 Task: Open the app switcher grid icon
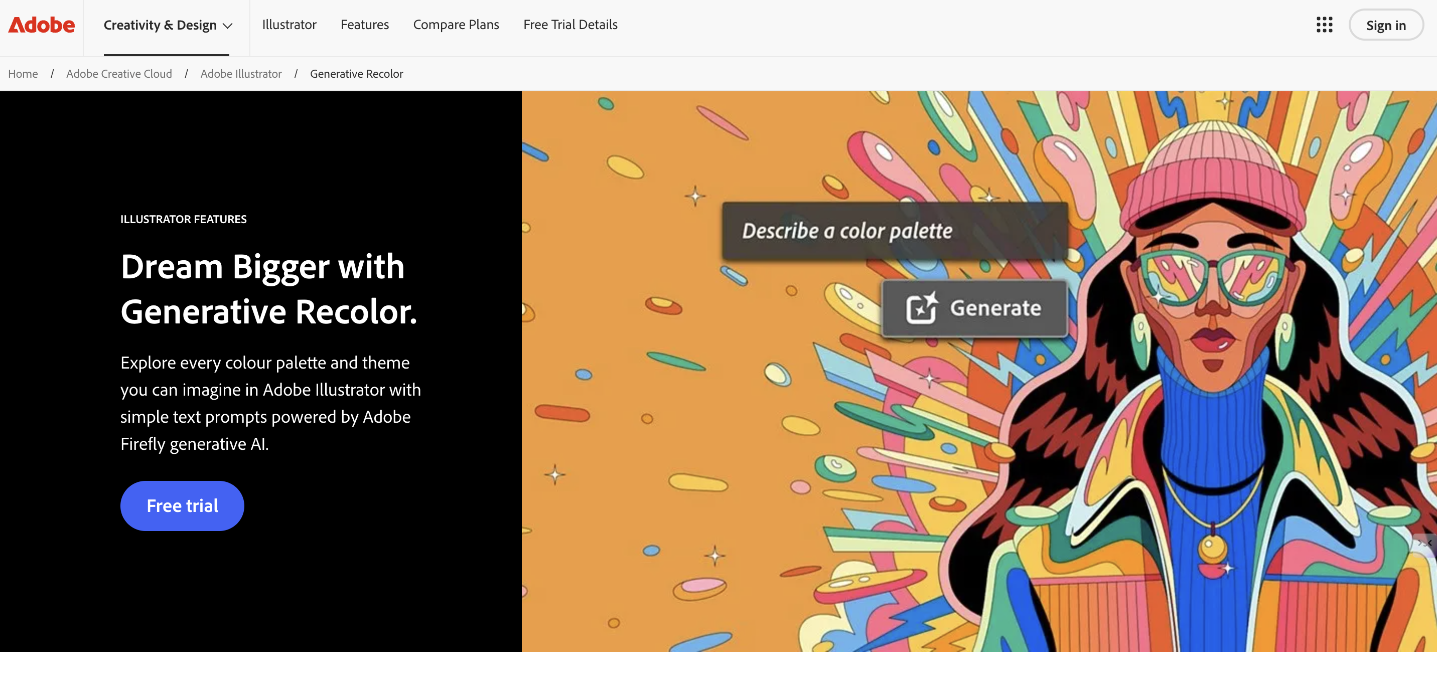1324,25
